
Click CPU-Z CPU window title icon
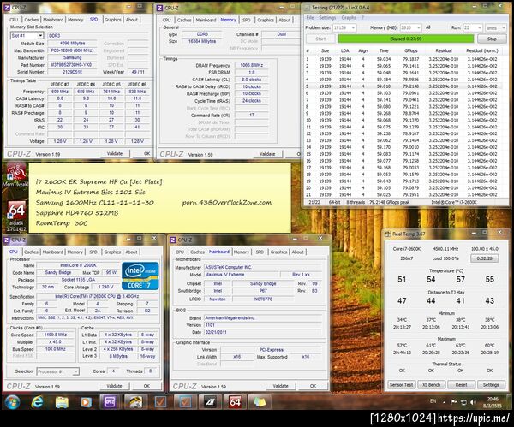[7, 240]
